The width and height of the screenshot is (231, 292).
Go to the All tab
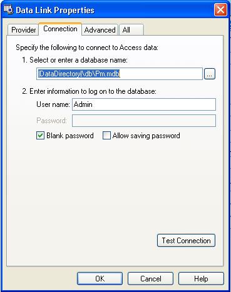pos(131,30)
